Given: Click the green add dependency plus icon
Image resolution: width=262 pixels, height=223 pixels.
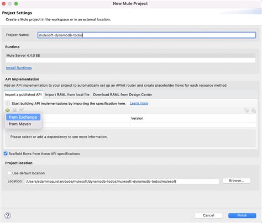Looking at the screenshot, I should coord(8,110).
